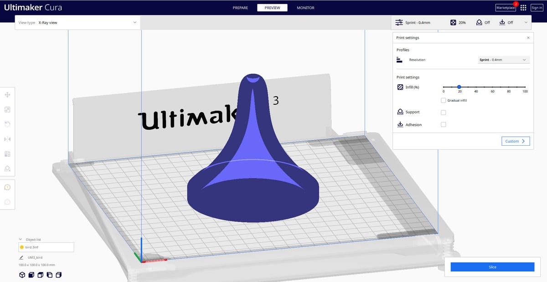Click the adhesion Off icon in settings bar
Image resolution: width=547 pixels, height=282 pixels.
502,22
